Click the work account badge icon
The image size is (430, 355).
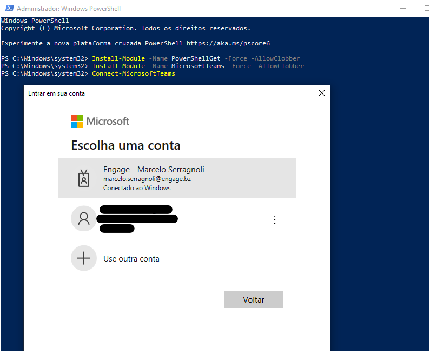coord(84,178)
